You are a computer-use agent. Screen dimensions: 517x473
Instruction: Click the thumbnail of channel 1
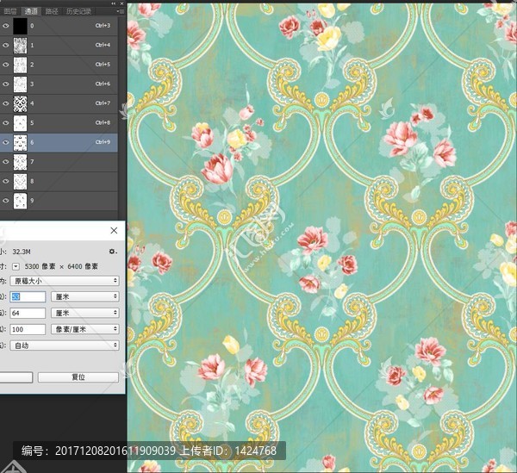pyautogui.click(x=20, y=46)
